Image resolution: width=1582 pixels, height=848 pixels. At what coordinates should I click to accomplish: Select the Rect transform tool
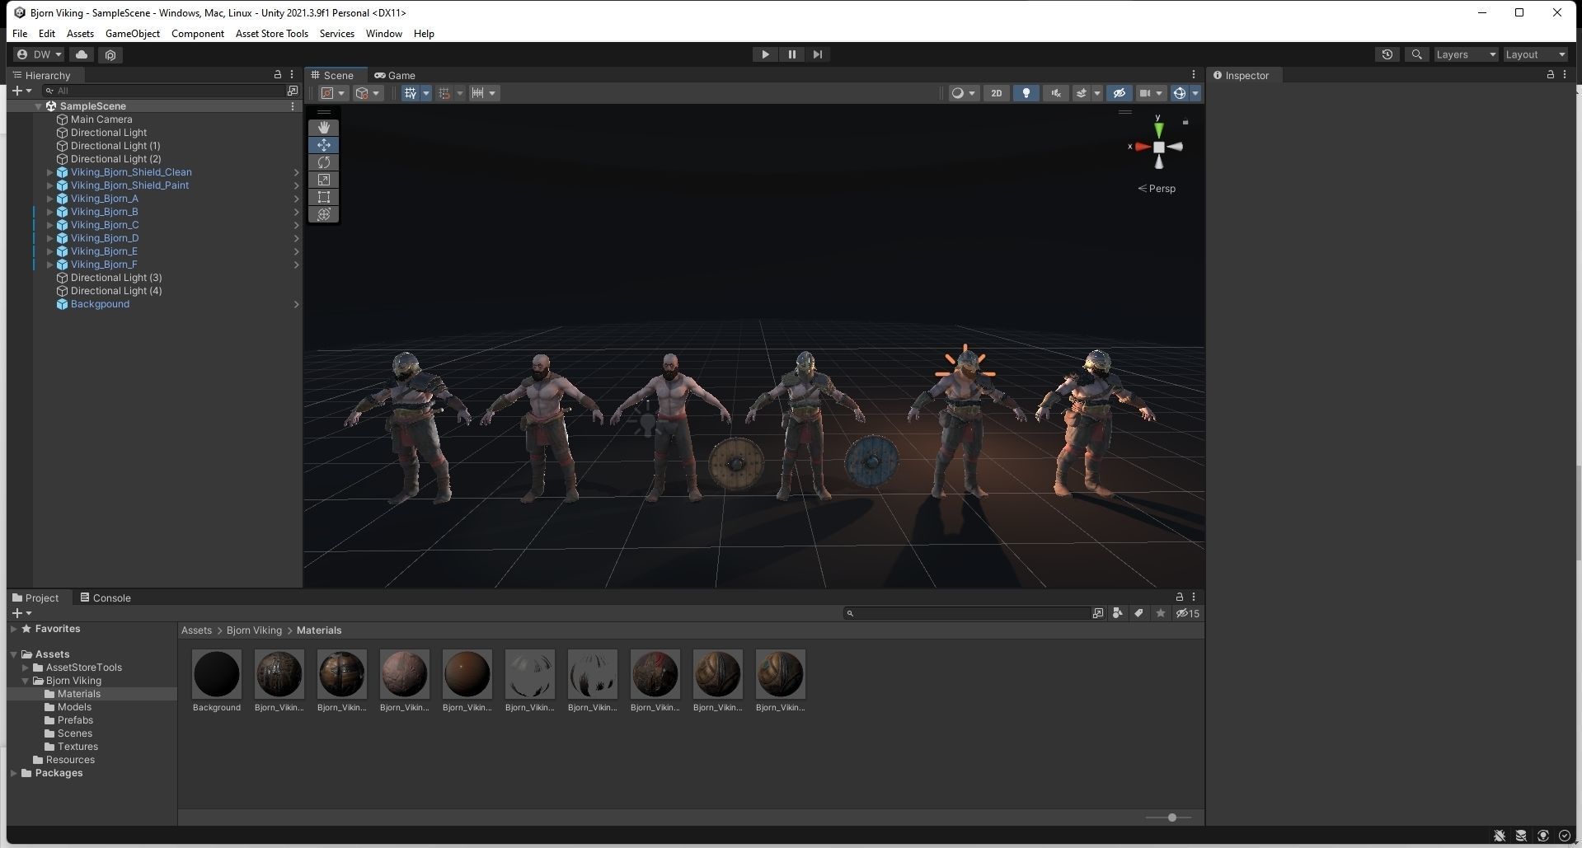(x=324, y=197)
